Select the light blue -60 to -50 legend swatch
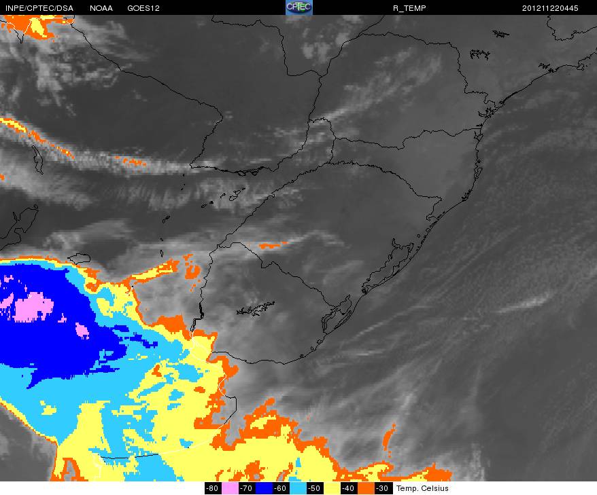The height and width of the screenshot is (495, 597). coord(297,488)
